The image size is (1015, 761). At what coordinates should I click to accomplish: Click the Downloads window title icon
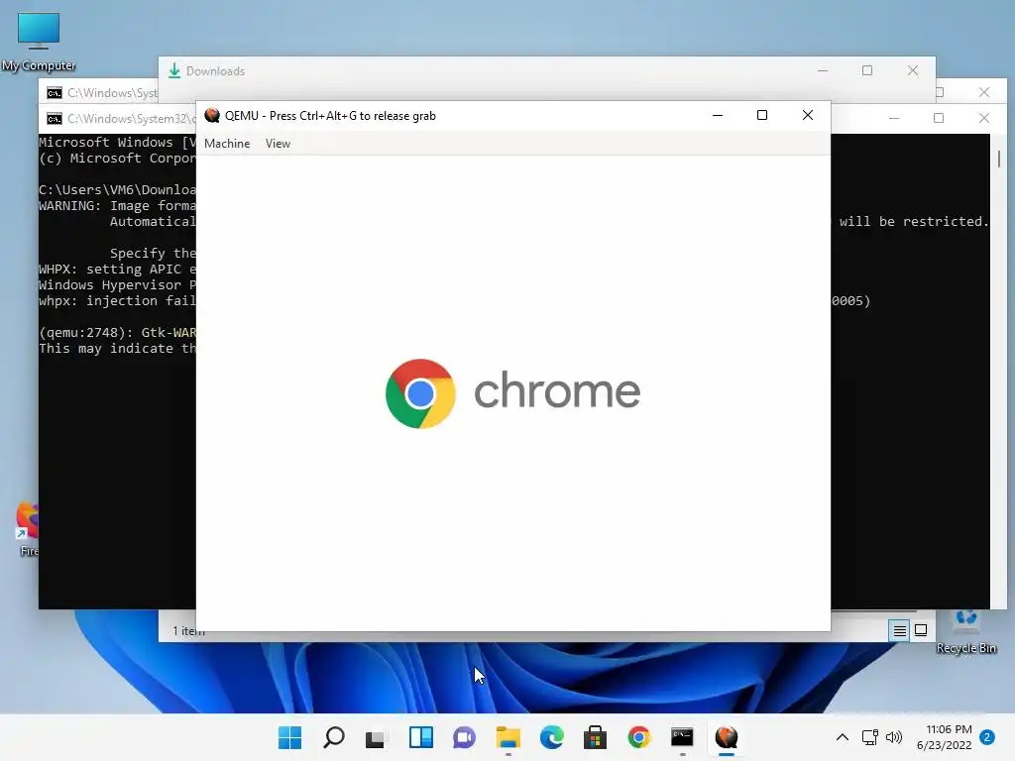point(174,70)
